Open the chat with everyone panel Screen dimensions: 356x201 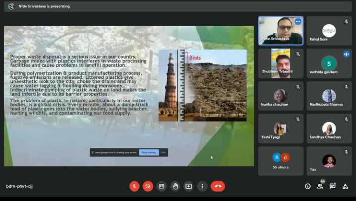pyautogui.click(x=333, y=186)
